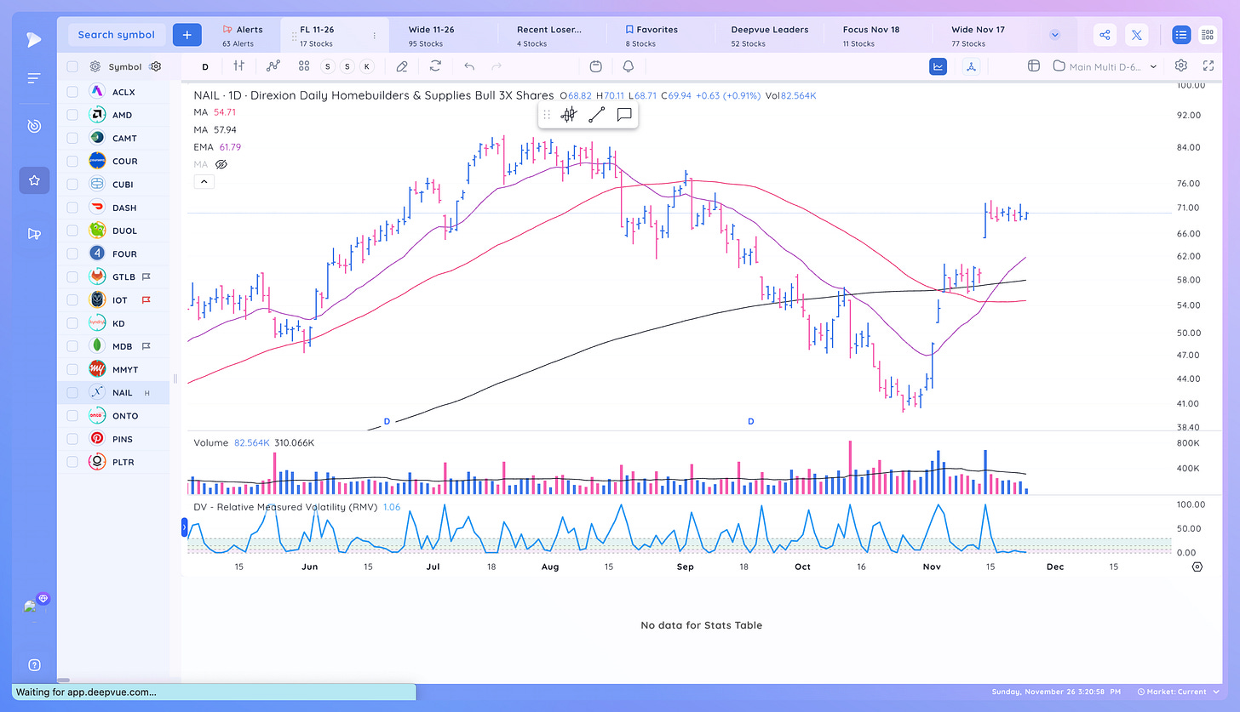
Task: Click the blue plus add button
Action: click(187, 35)
